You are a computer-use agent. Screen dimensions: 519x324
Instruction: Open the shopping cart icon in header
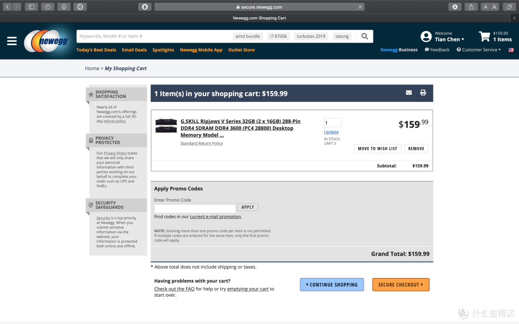(484, 36)
